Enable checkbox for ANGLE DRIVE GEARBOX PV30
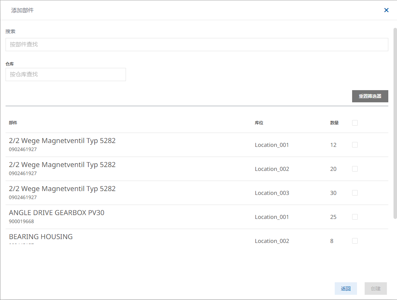This screenshot has width=397, height=300. (355, 217)
